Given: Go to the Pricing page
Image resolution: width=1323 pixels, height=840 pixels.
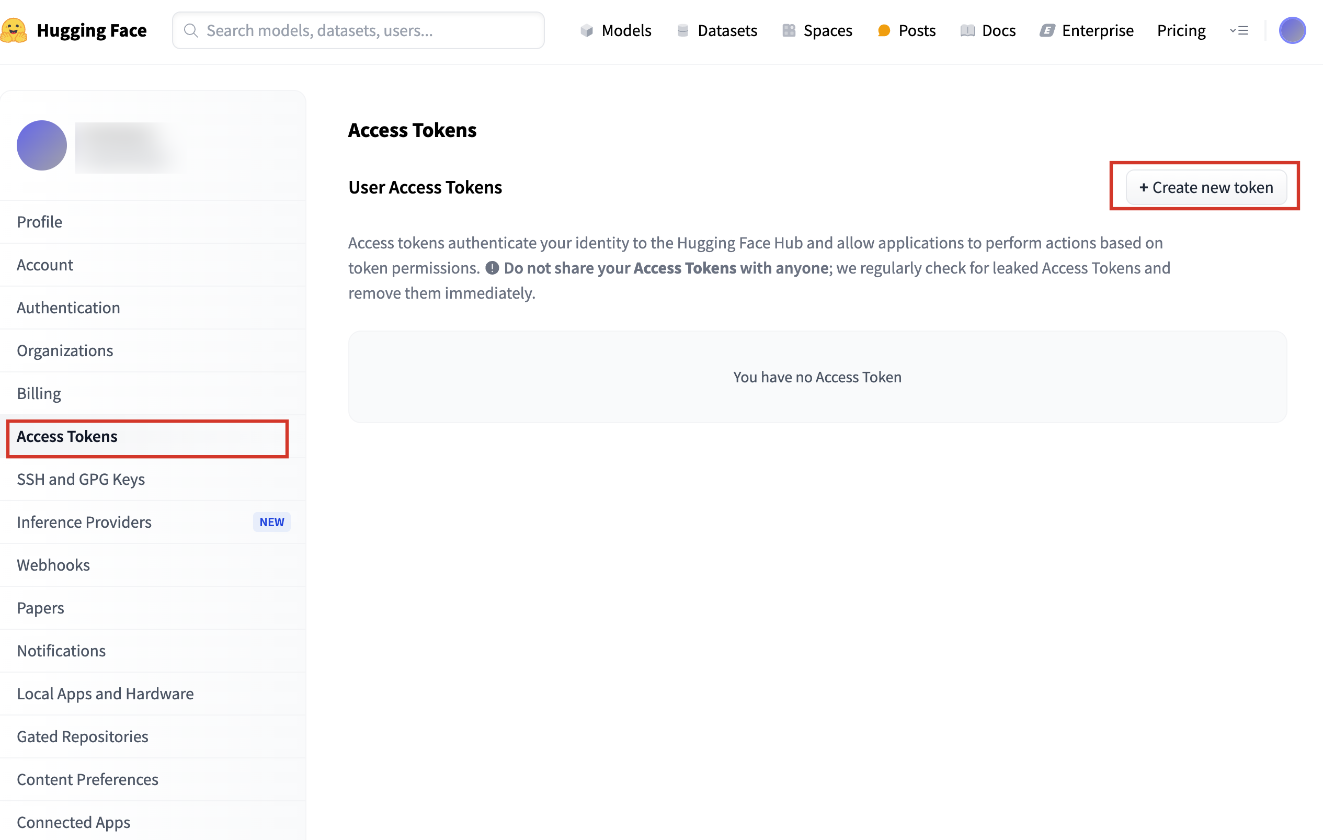Looking at the screenshot, I should pos(1181,30).
